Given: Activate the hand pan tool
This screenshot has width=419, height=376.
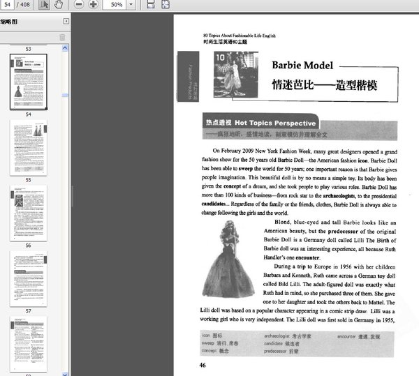Looking at the screenshot, I should pos(58,5).
